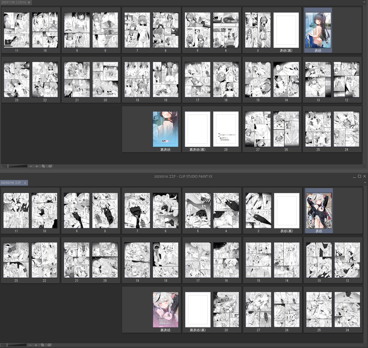Maximize the 20250316 ココナ CLIP STUDIO window
The height and width of the screenshot is (348, 368).
coord(359,177)
